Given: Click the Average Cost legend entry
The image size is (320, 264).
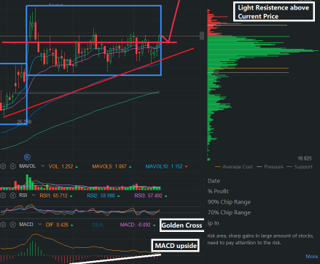Looking at the screenshot, I should [234, 167].
